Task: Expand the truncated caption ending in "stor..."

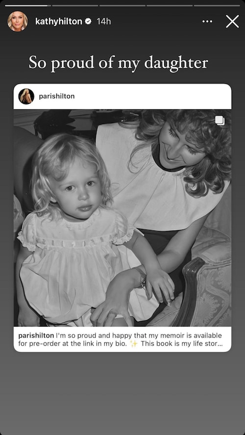Action: 216,343
